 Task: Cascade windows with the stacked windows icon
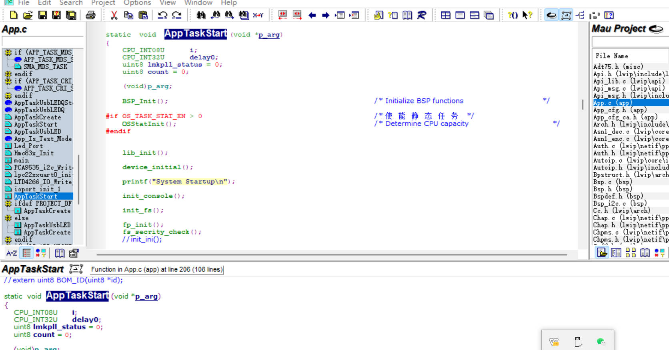[489, 15]
